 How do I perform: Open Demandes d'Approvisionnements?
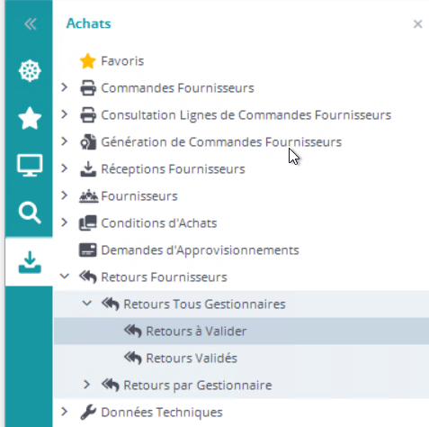200,250
